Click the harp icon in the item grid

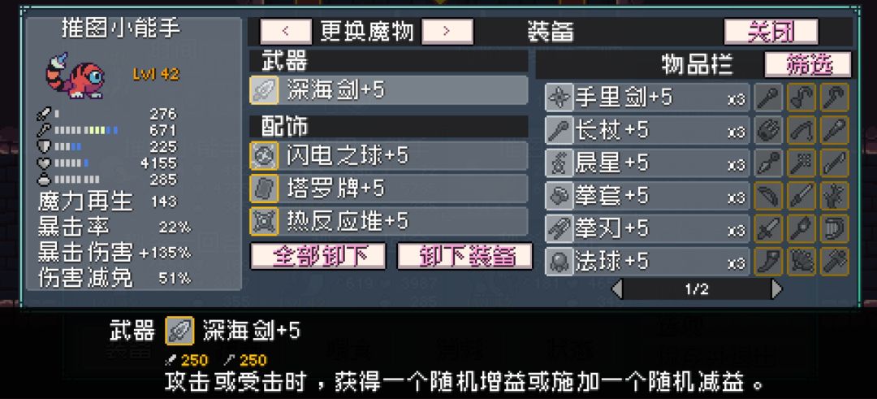pyautogui.click(x=835, y=228)
